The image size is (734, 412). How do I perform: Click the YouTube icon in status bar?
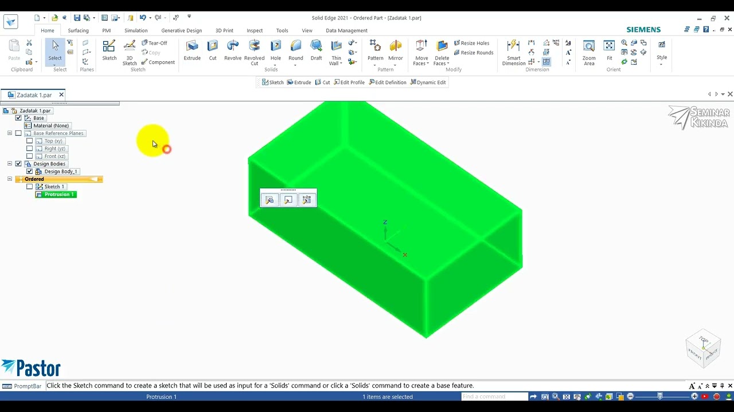(x=705, y=397)
